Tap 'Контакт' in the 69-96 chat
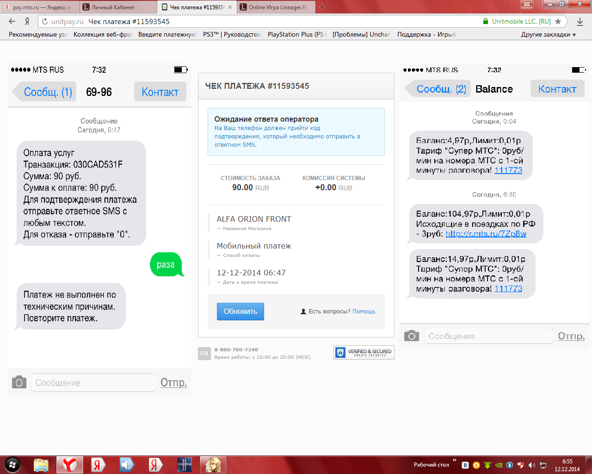This screenshot has height=474, width=592. [160, 92]
